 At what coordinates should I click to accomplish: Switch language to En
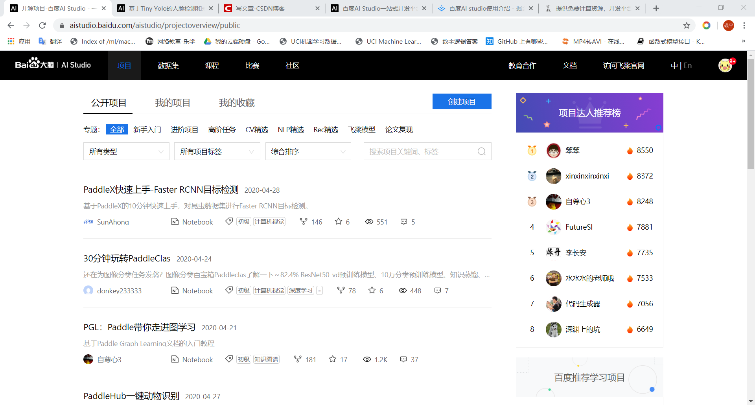(687, 65)
